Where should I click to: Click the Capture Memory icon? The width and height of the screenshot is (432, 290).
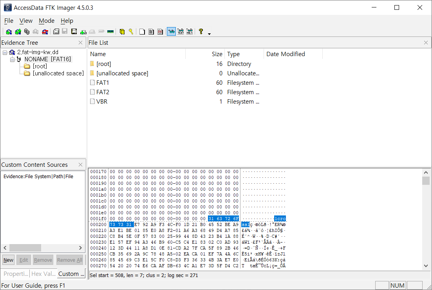[110, 32]
